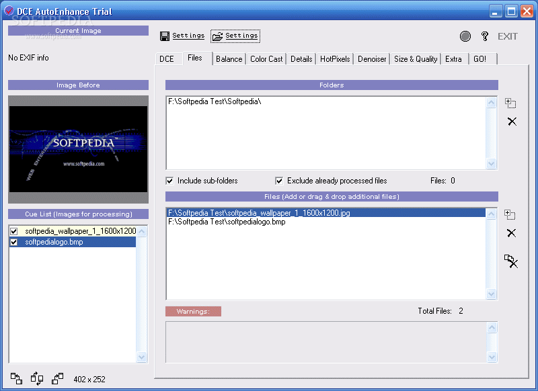Viewport: 538px width, 391px height.
Task: Click the save Settings floppy disk icon
Action: (165, 36)
